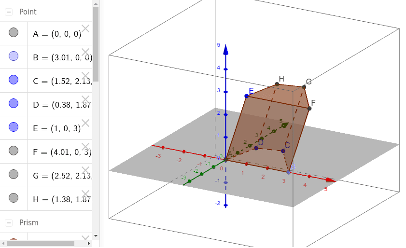Click the front face of the prism
Image resolution: width=406 pixels, height=248 pixels.
pyautogui.click(x=268, y=133)
